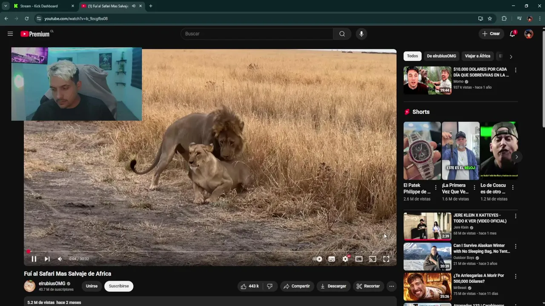Viewport: 545px width, 306px height.
Task: Open Chrome three-dot menu
Action: [540, 18]
